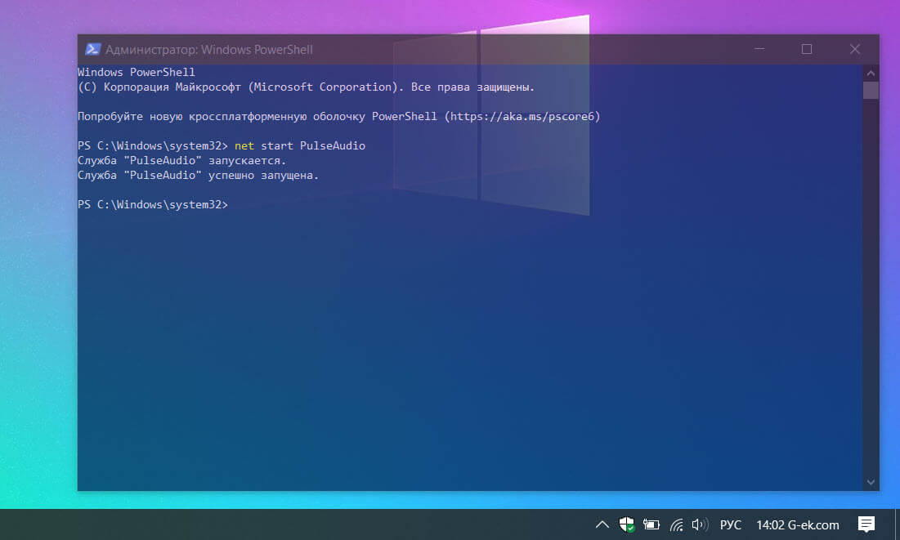The image size is (900, 540).
Task: Click the Show desktop strip at the taskbar edge
Action: (x=897, y=524)
